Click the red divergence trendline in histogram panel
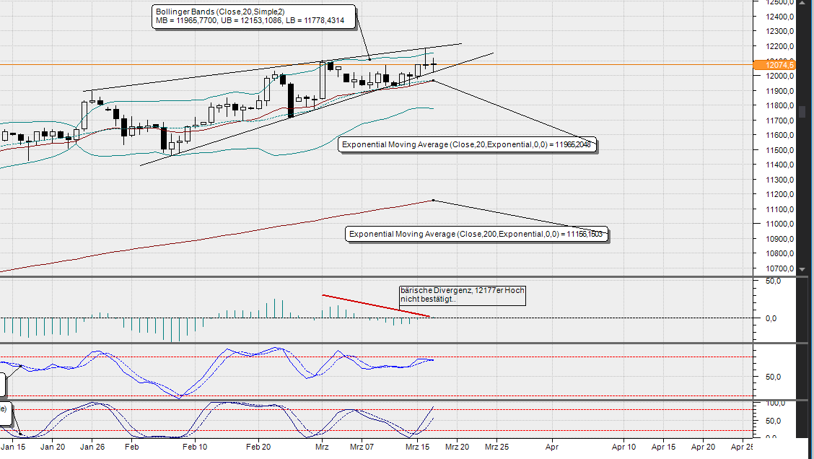This screenshot has width=814, height=459. coord(376,306)
